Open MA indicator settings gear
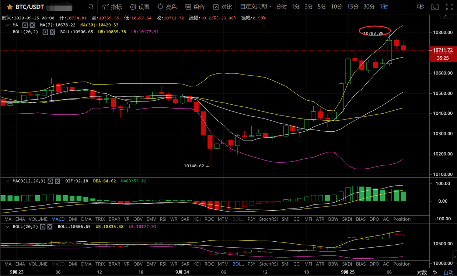Image resolution: width=457 pixels, height=276 pixels. click(x=25, y=25)
